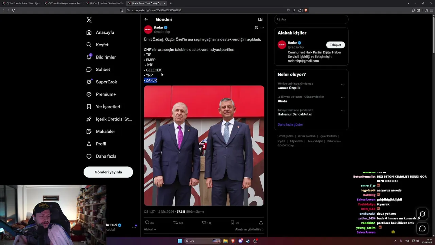Screen dimensions: 435x245
Task: Open the #bofa trending topic
Action: click(x=282, y=101)
